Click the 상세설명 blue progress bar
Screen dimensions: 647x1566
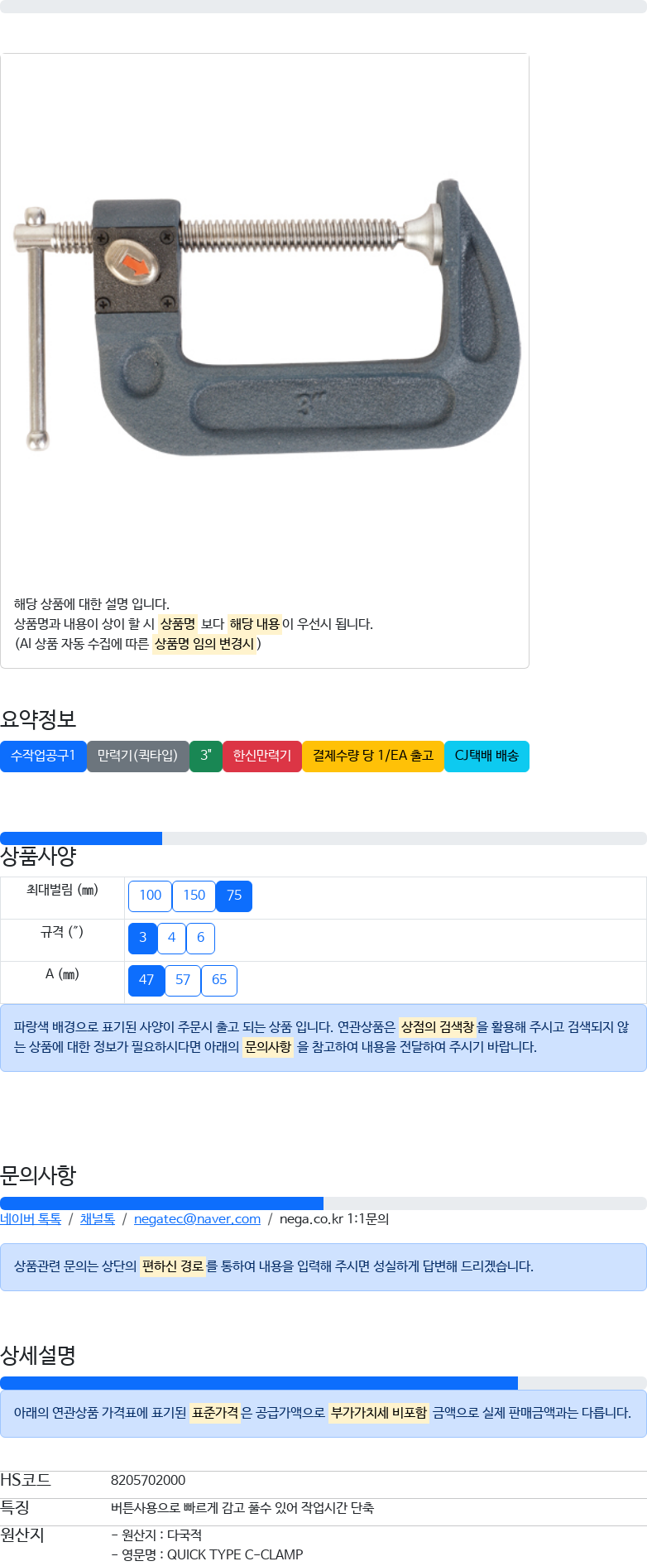point(259,1383)
